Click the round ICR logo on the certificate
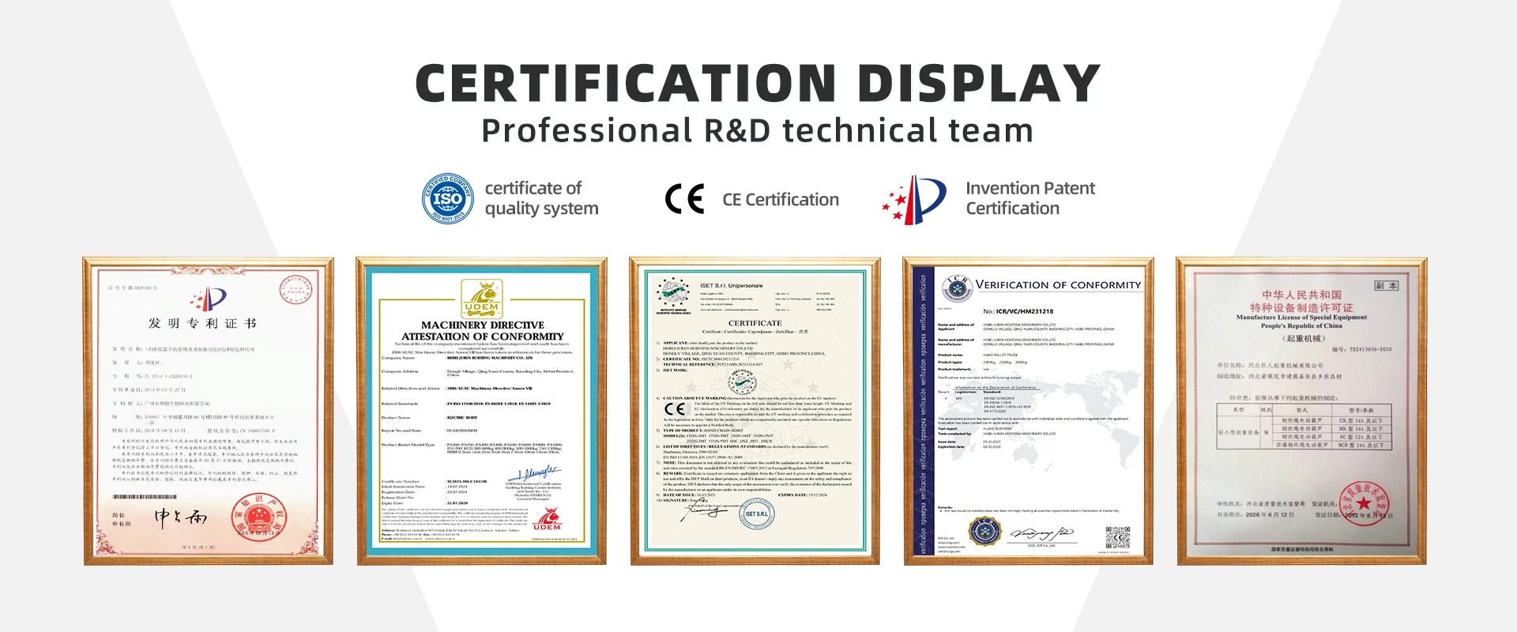This screenshot has width=1517, height=632. click(x=958, y=288)
